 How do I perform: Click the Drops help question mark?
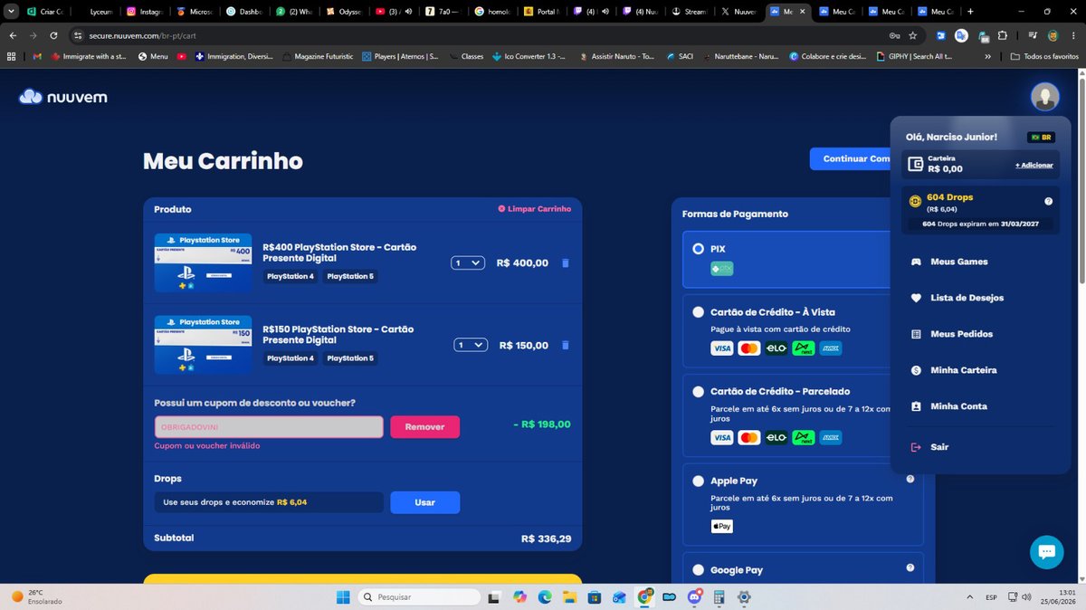[1048, 202]
